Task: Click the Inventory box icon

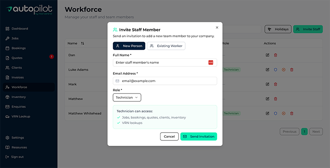Action: [7, 97]
